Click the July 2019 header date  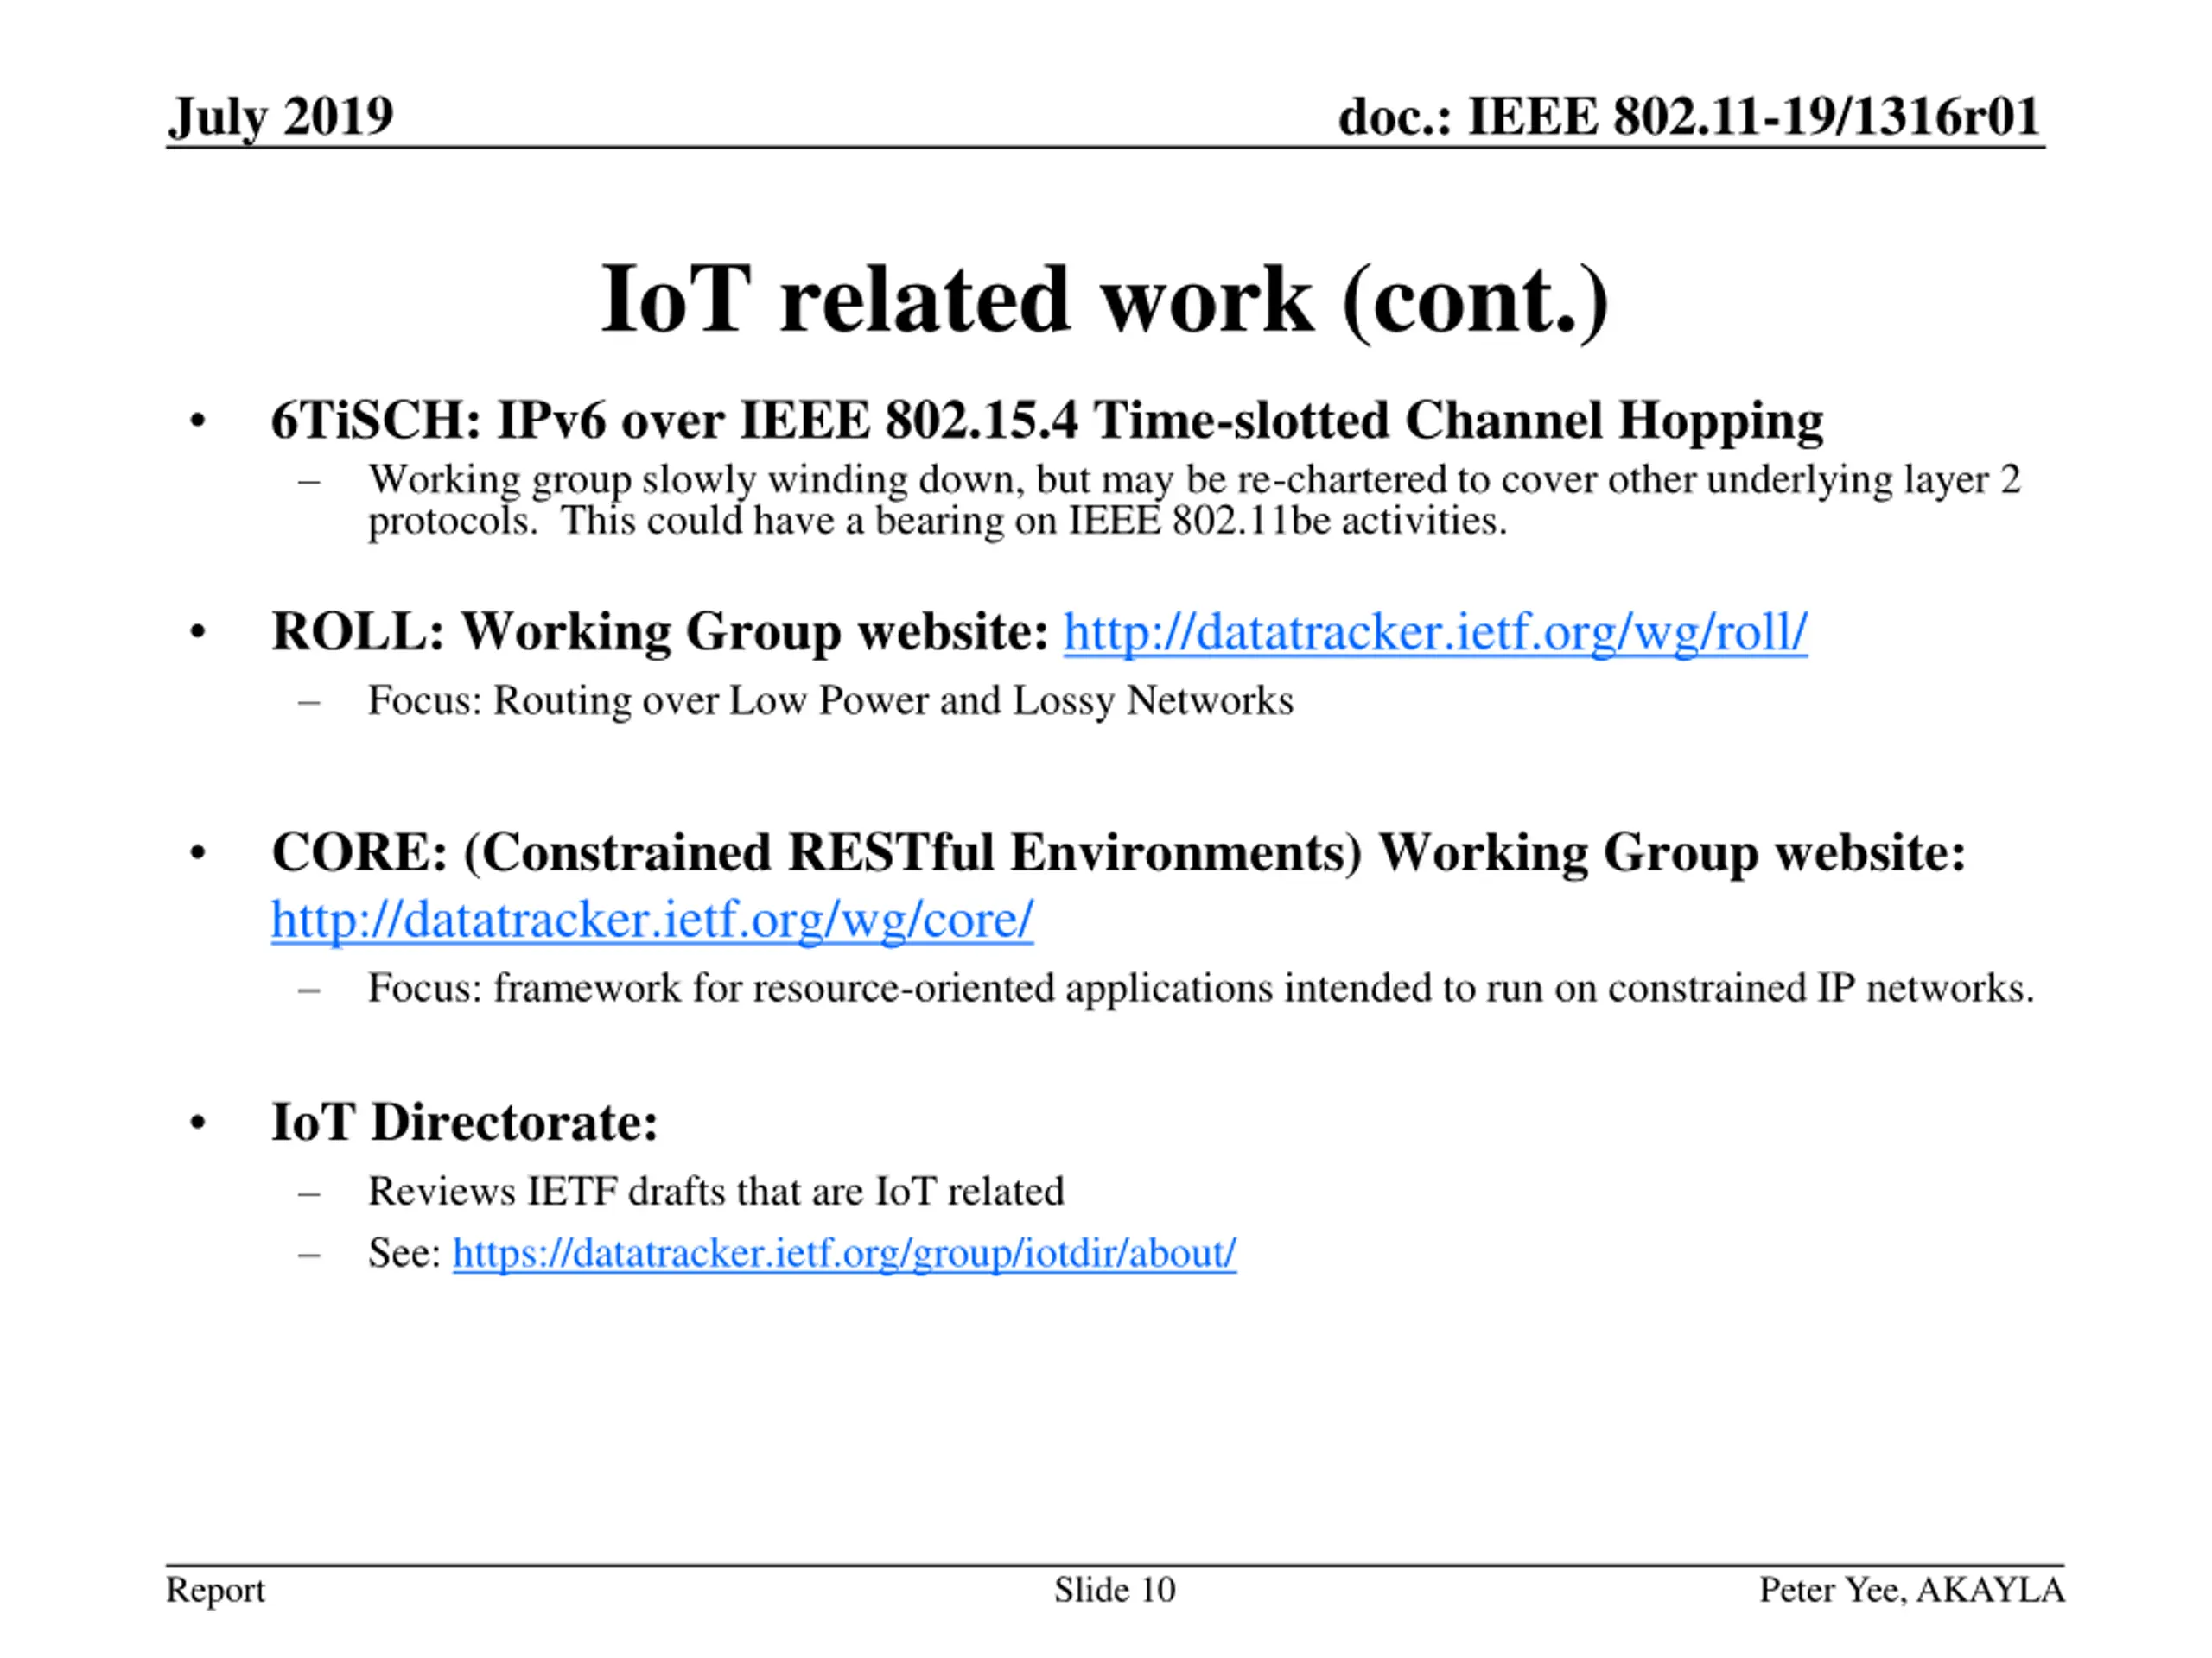pyautogui.click(x=280, y=117)
